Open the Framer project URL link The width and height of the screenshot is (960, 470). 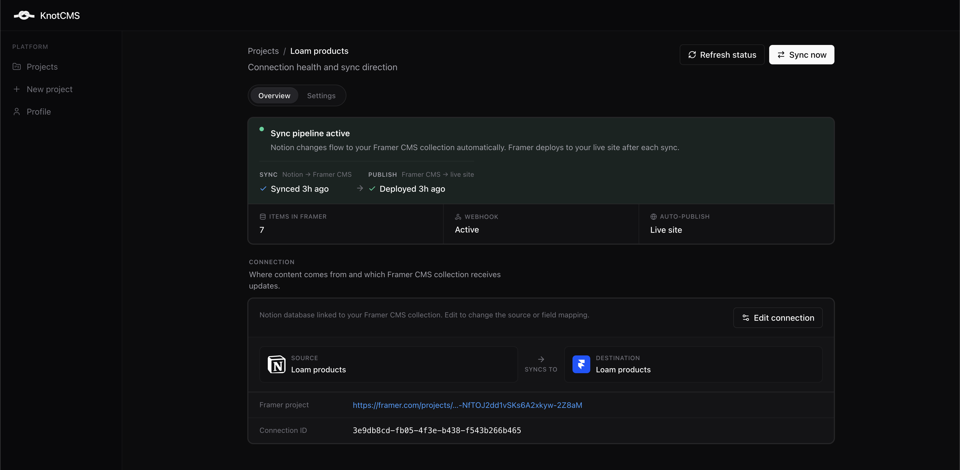pos(467,405)
